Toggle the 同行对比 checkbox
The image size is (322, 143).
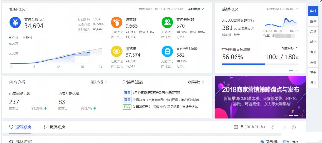click(262, 141)
